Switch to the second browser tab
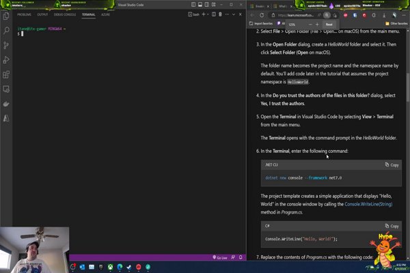This screenshot has width=410, height=273. (281, 6)
